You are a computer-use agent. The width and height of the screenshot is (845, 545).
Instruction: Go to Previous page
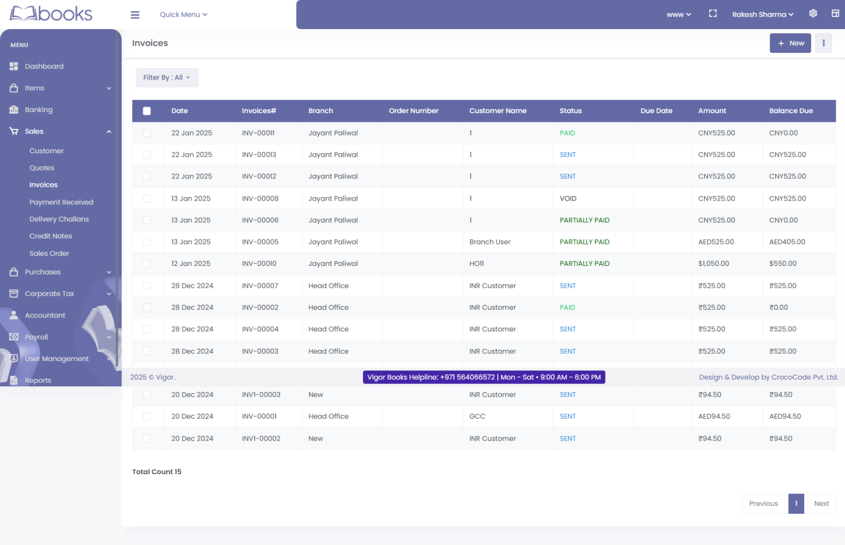click(x=764, y=504)
